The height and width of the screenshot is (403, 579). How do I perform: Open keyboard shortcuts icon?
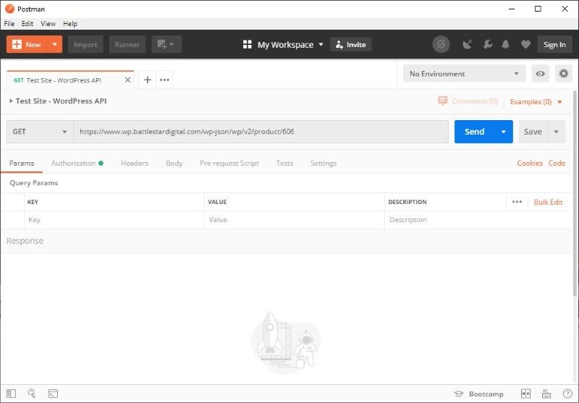click(x=546, y=394)
